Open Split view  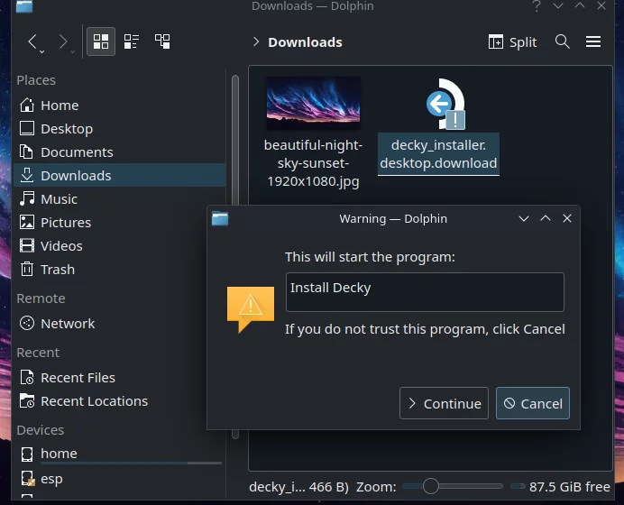(x=512, y=41)
